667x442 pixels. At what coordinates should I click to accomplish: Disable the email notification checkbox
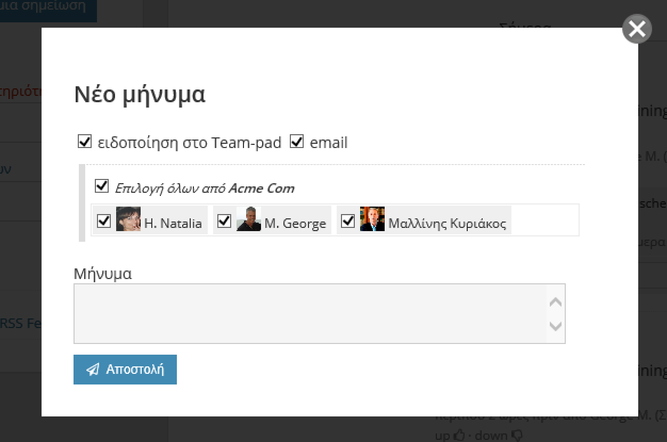[296, 141]
